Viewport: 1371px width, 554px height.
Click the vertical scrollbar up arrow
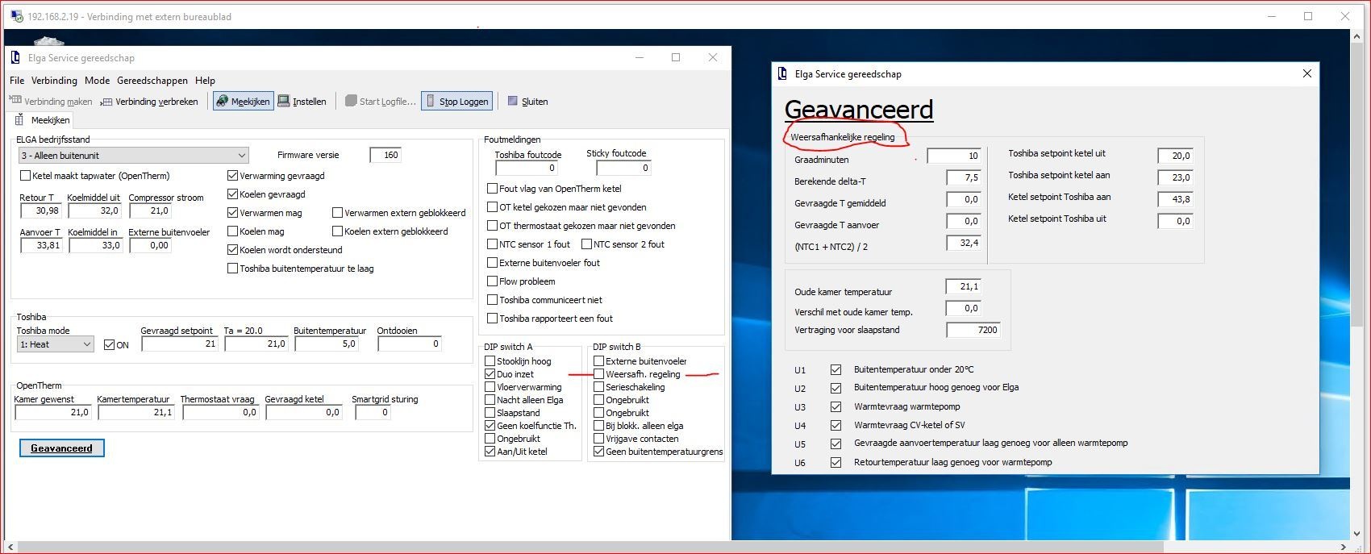click(1358, 36)
